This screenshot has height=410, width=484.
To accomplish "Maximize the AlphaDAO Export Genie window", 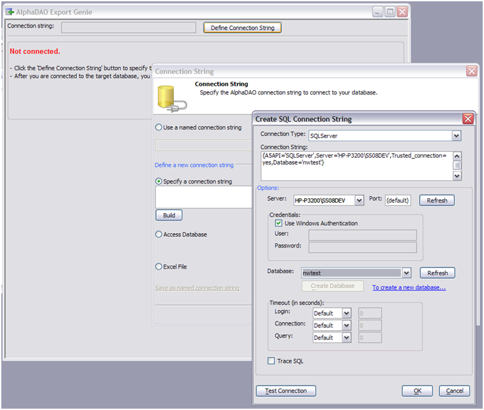I will click(x=390, y=12).
